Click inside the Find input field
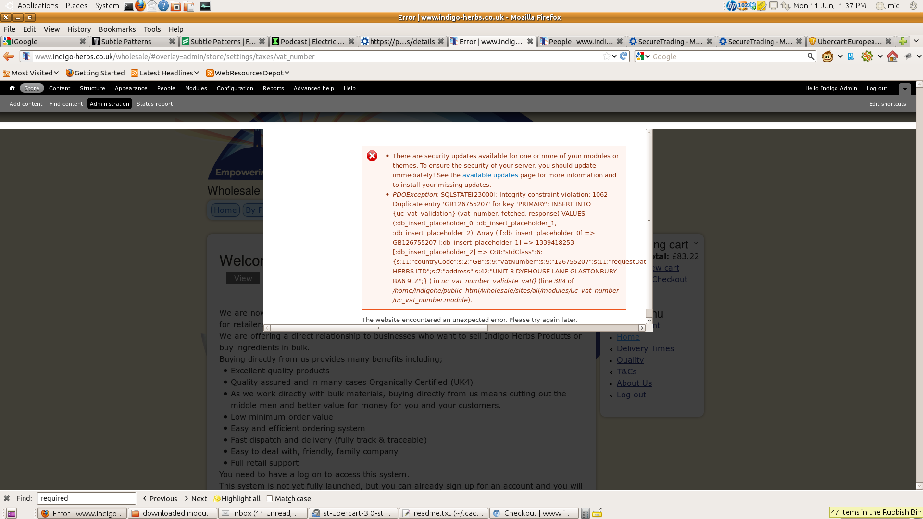This screenshot has width=923, height=519. (87, 498)
